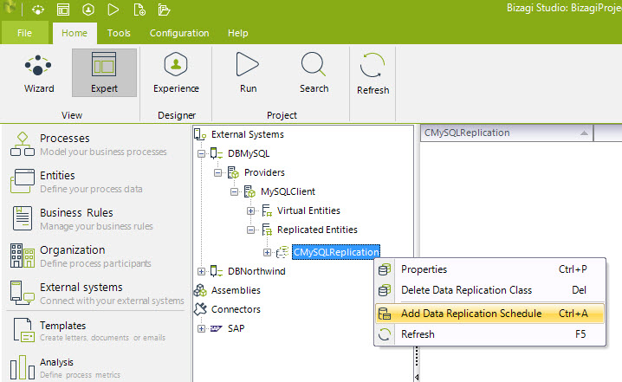Open the Search tool in ribbon
The image size is (622, 382).
click(x=314, y=73)
